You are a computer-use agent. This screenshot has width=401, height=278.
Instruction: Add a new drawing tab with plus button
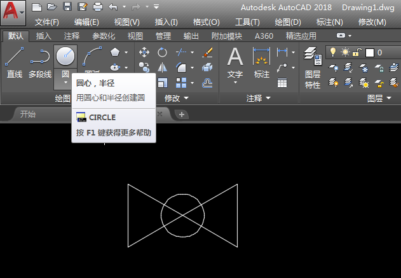pos(181,114)
